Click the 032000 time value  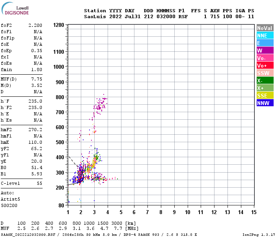[x=166, y=17]
